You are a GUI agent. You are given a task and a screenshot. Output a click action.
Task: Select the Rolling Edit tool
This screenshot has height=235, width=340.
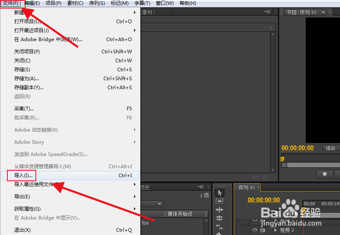[219, 218]
